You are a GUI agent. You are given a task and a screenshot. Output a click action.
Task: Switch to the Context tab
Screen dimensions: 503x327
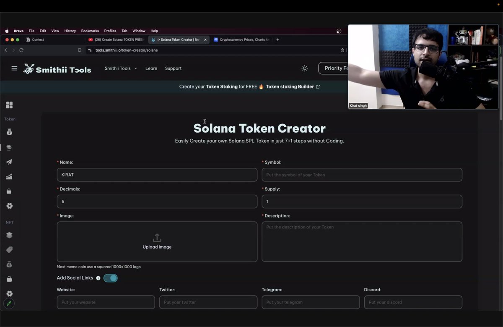[x=38, y=39]
